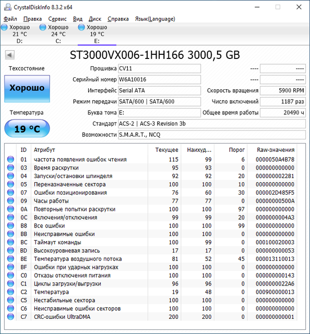Click status orb for Переназначенные сектора row
This screenshot has height=334, width=310.
10,184
